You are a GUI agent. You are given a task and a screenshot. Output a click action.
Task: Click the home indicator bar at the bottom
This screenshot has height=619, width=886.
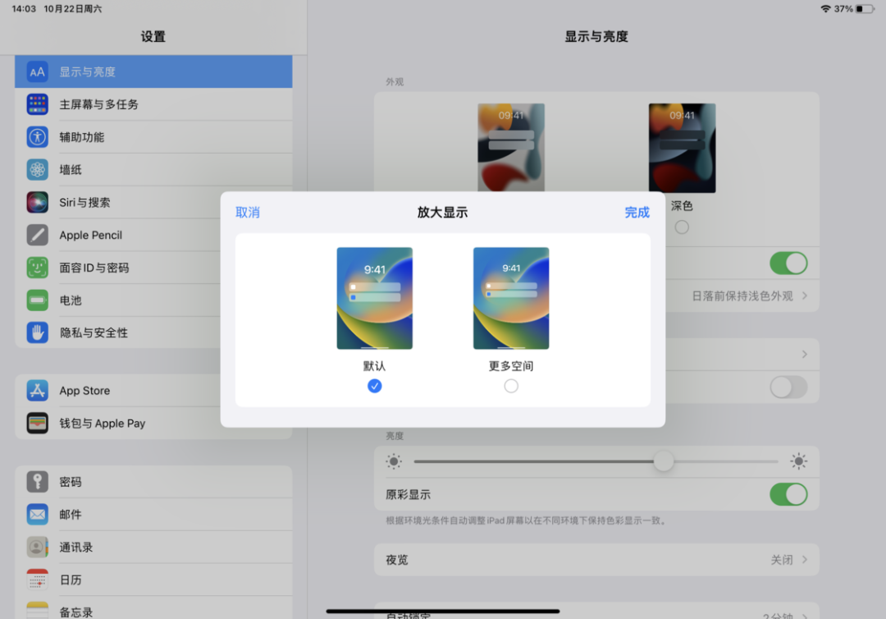(443, 611)
